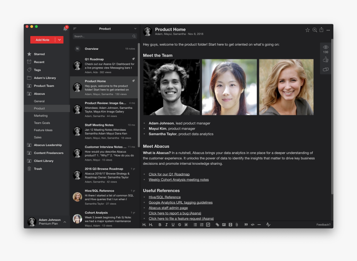Image resolution: width=357 pixels, height=261 pixels.
Task: Open the comments icon in right panel
Action: click(325, 69)
